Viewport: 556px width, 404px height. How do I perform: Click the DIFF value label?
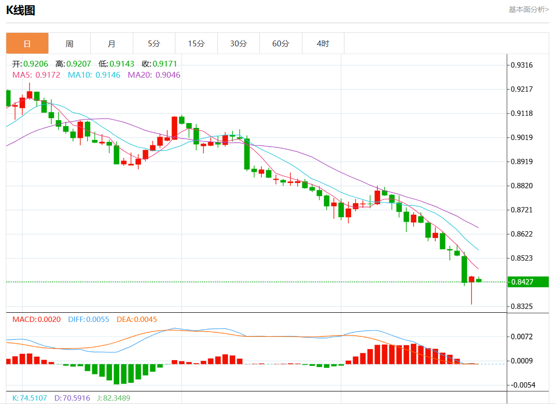(88, 320)
